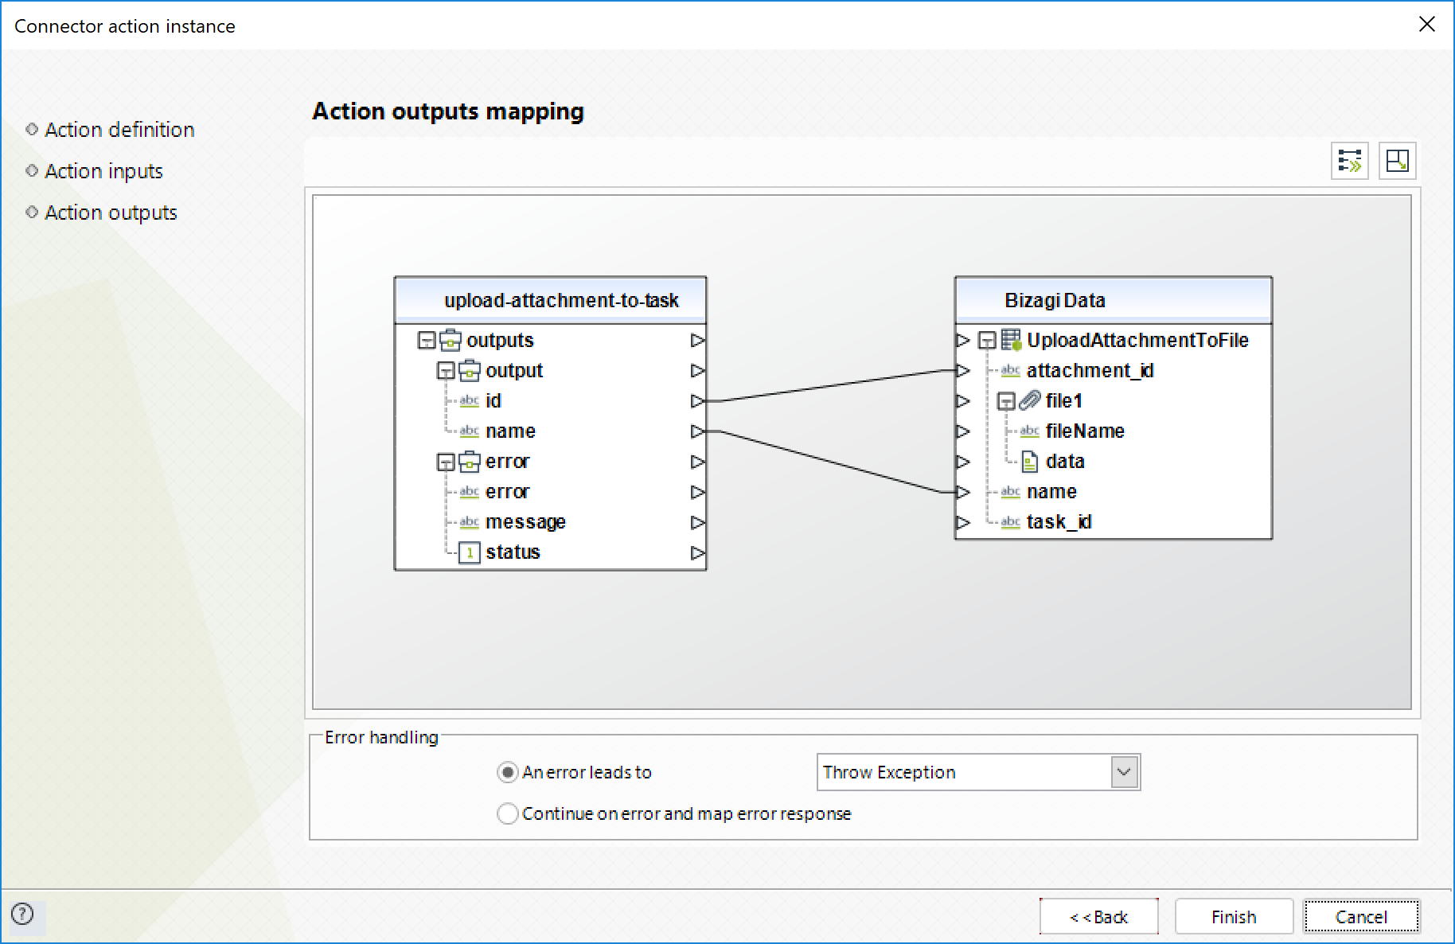Click the abc icon next to fileName
The height and width of the screenshot is (944, 1455).
tap(1030, 431)
